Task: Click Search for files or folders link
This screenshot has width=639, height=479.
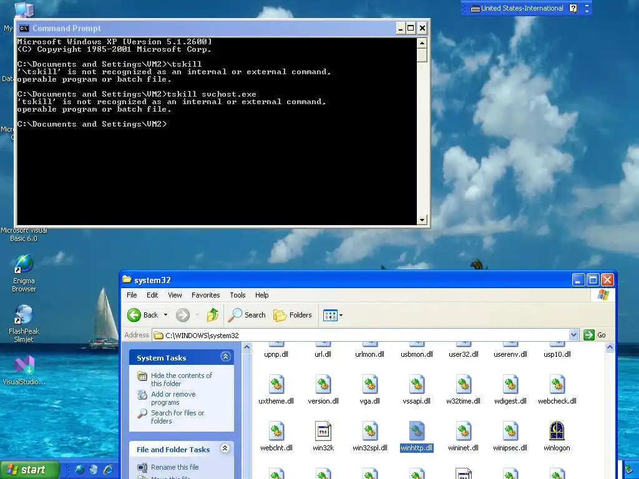Action: [x=177, y=417]
